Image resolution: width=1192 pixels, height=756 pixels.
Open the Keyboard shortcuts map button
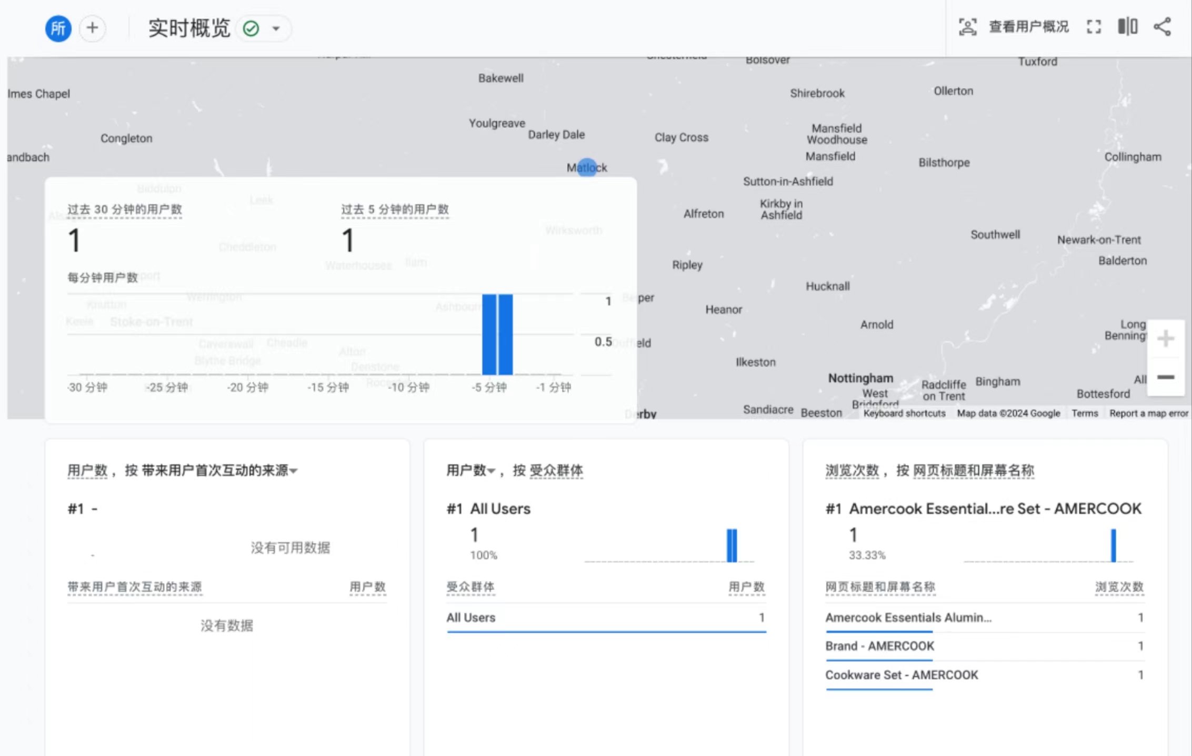click(904, 413)
